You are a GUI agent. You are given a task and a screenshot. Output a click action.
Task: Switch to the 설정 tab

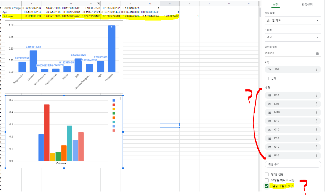(x=276, y=5)
